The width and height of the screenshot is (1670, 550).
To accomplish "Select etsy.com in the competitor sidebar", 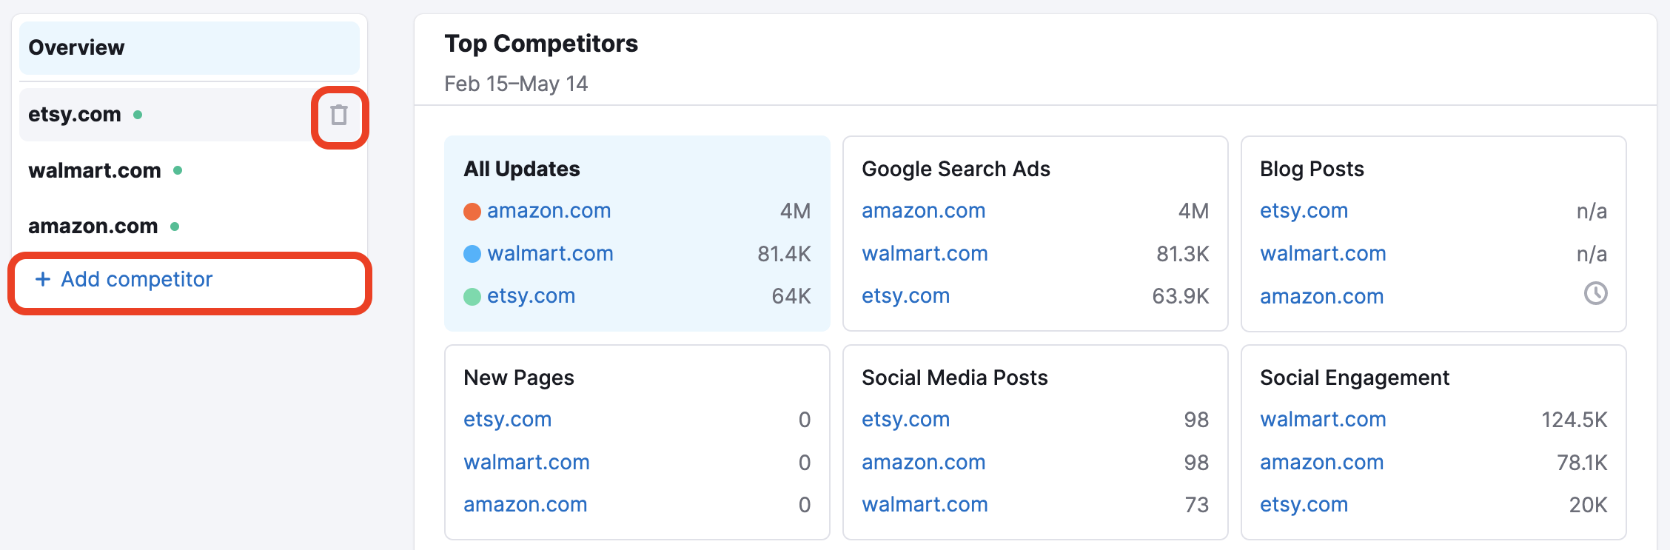I will (74, 114).
